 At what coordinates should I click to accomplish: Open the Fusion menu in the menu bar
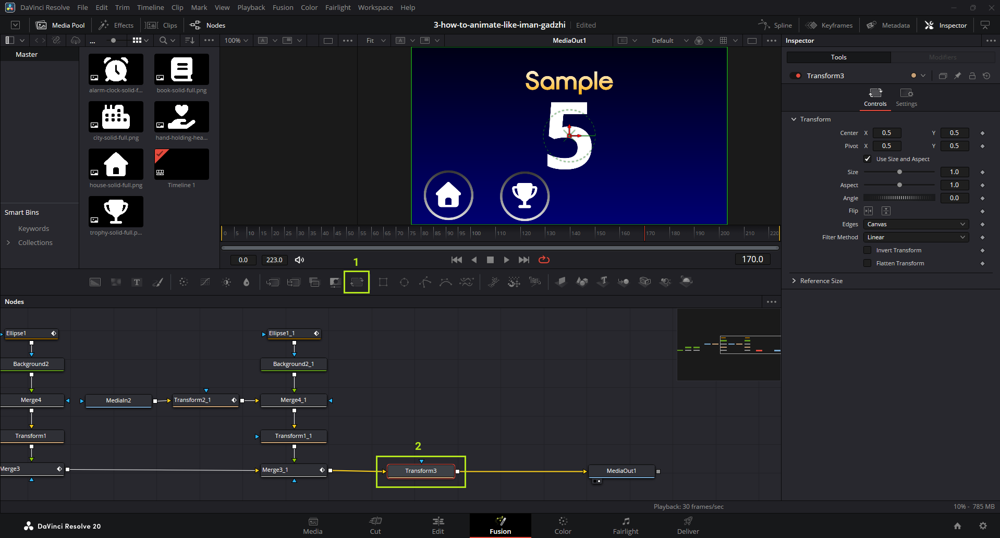[x=283, y=7]
